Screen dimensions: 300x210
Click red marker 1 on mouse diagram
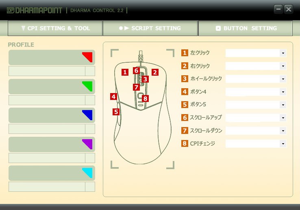click(125, 72)
